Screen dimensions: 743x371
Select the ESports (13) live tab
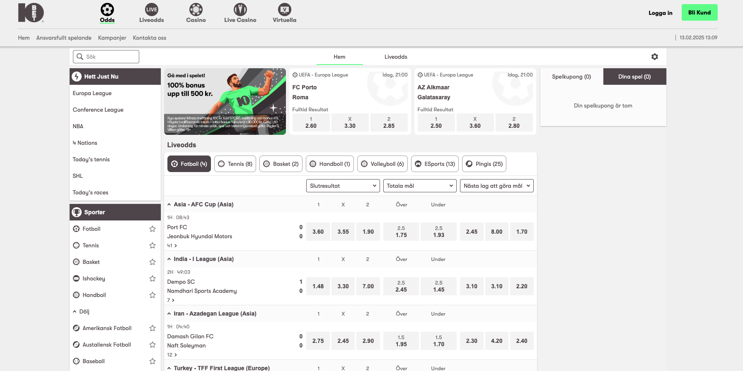pyautogui.click(x=435, y=164)
